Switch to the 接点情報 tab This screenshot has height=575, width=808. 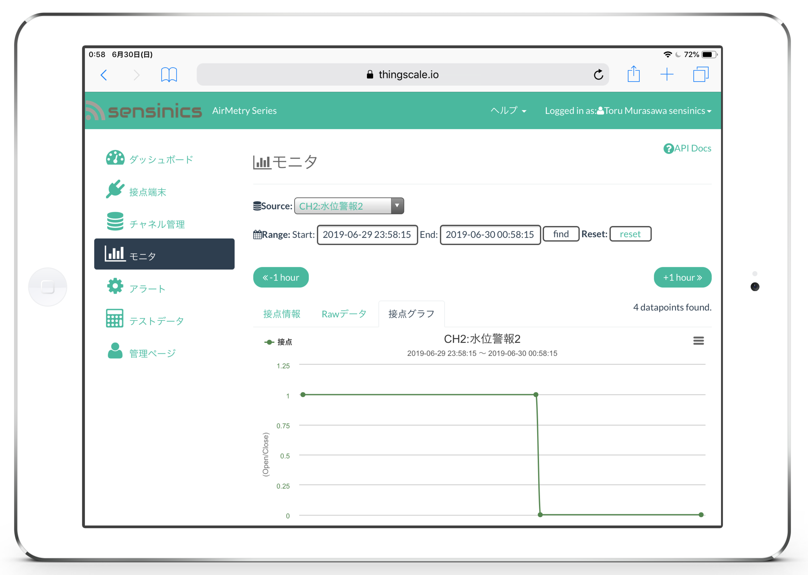[x=282, y=314]
